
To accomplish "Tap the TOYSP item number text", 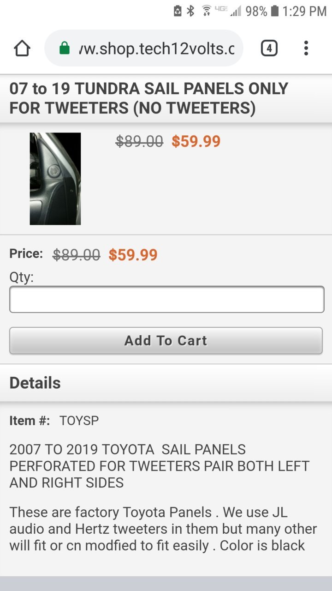I will 79,421.
